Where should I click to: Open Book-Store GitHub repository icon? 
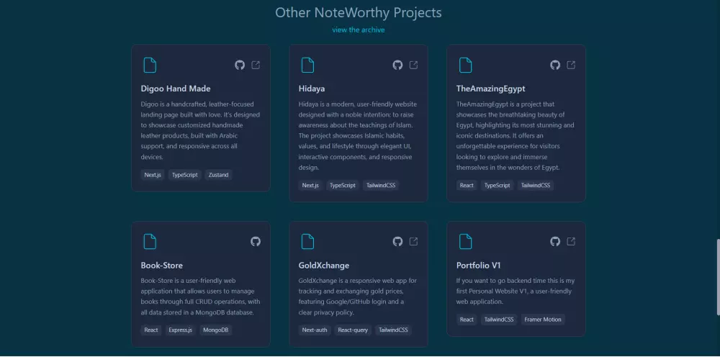click(x=256, y=242)
